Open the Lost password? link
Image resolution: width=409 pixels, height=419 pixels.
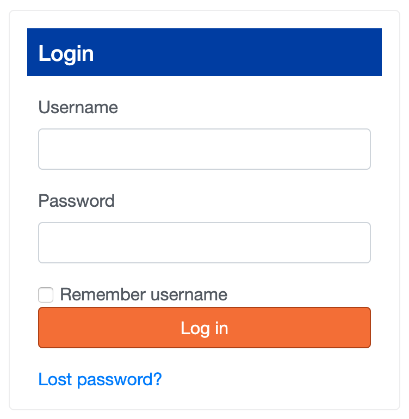pos(100,379)
